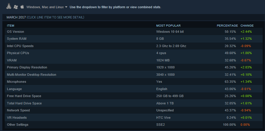
Task: Expand the Microphones line item
Action: pyautogui.click(x=16, y=82)
